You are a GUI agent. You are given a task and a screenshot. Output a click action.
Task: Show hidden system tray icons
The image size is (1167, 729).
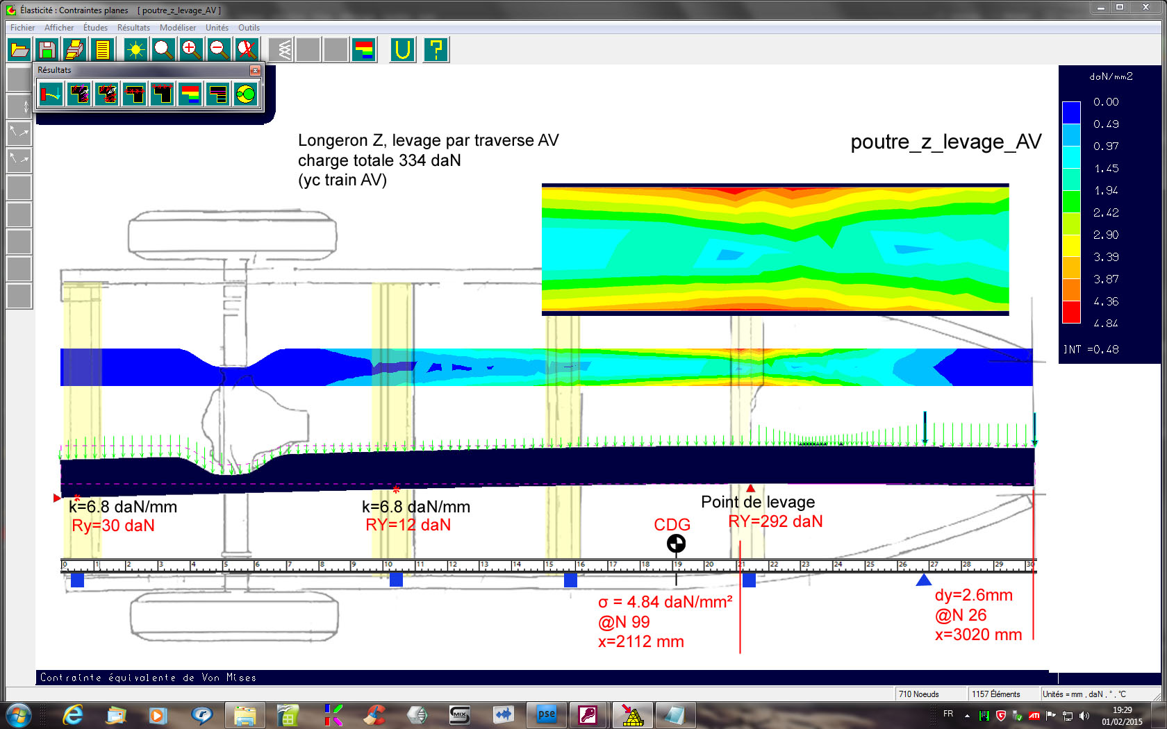[x=967, y=715]
